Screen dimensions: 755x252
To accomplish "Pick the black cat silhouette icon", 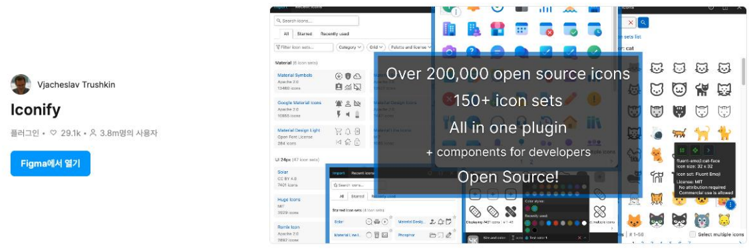I will point(702,90).
